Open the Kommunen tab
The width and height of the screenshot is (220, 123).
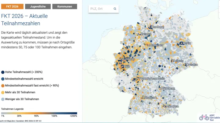point(65,6)
